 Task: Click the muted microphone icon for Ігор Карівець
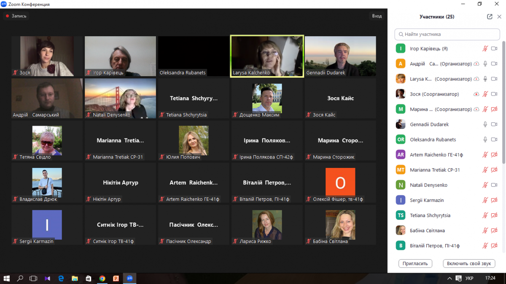pyautogui.click(x=485, y=49)
